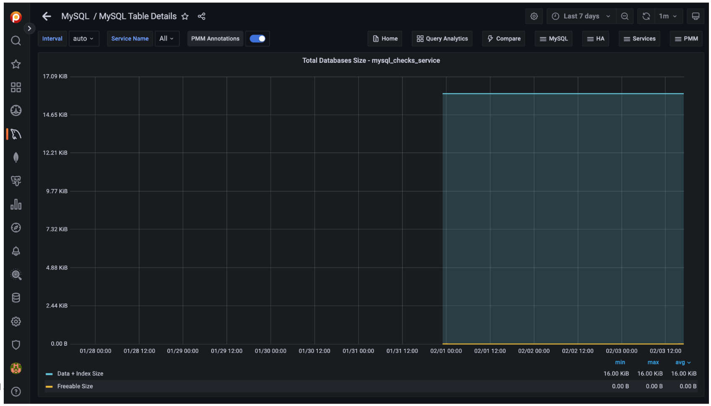Screen dimensions: 711x406
Task: Open Query Analytics
Action: pos(442,39)
